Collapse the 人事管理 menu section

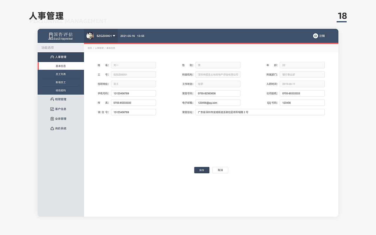pyautogui.click(x=61, y=57)
